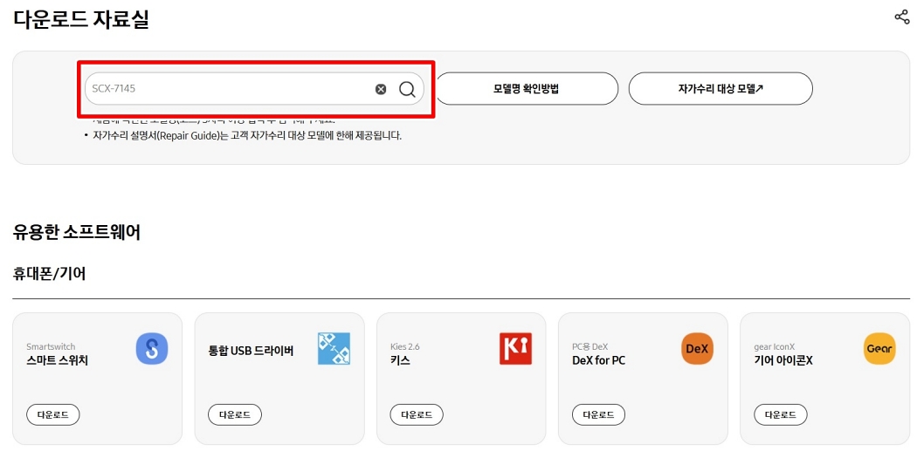Viewport: 917px width, 458px height.
Task: Download DeX for PC
Action: (x=599, y=414)
